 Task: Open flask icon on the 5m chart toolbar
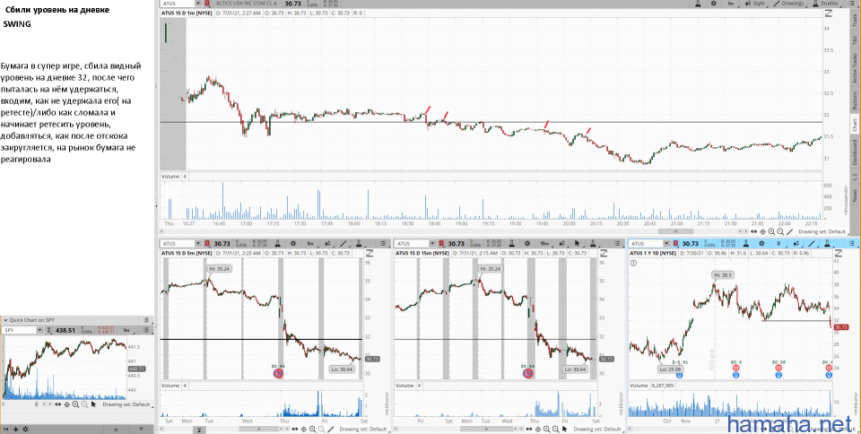tap(278, 244)
